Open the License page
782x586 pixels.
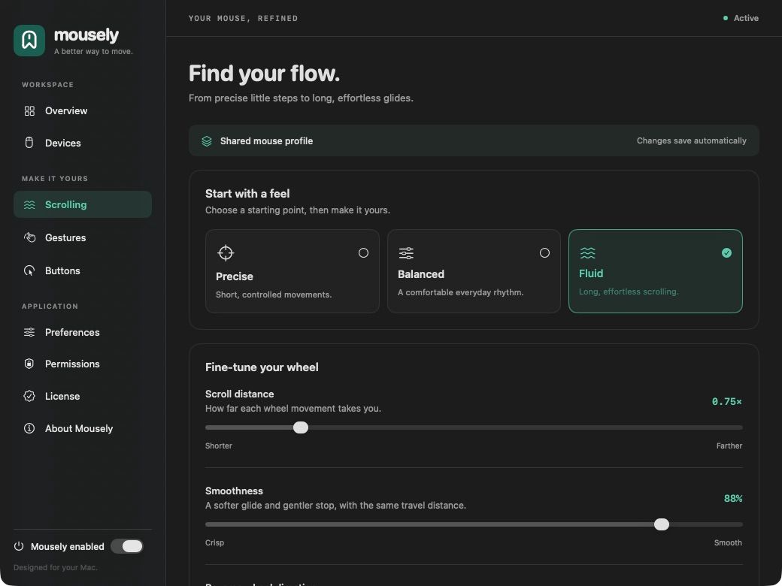tap(82, 396)
